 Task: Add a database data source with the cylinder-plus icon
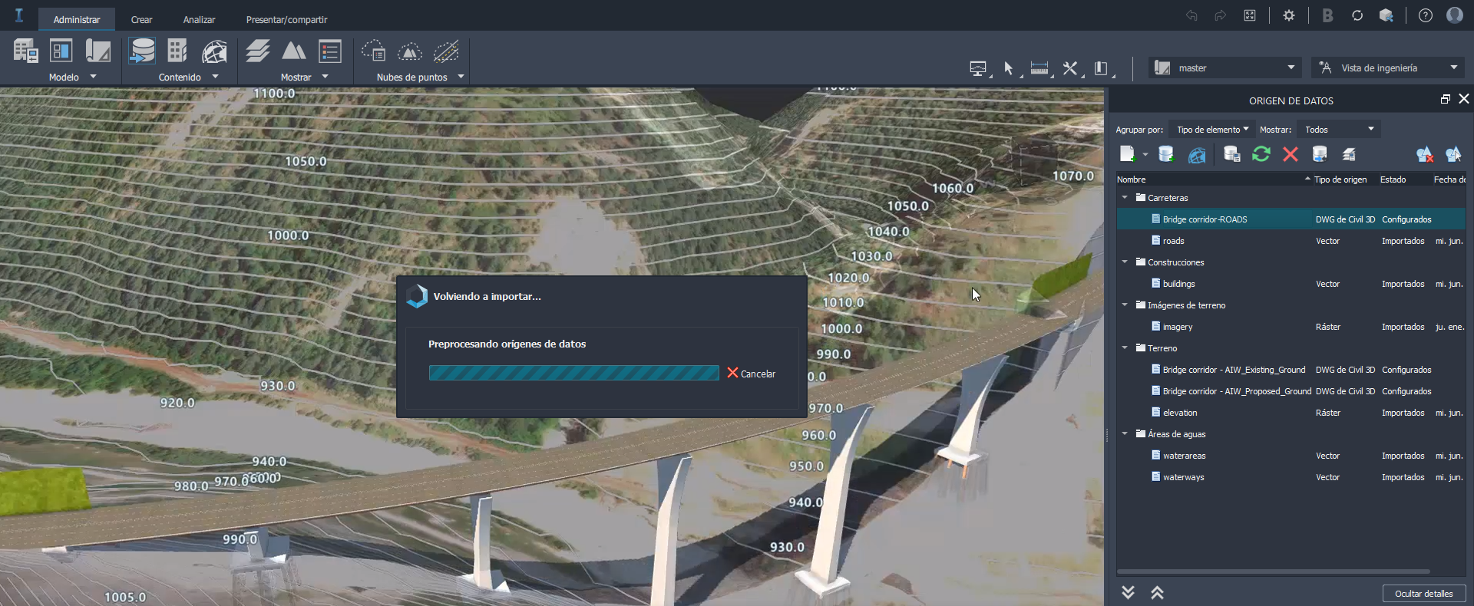click(1166, 154)
